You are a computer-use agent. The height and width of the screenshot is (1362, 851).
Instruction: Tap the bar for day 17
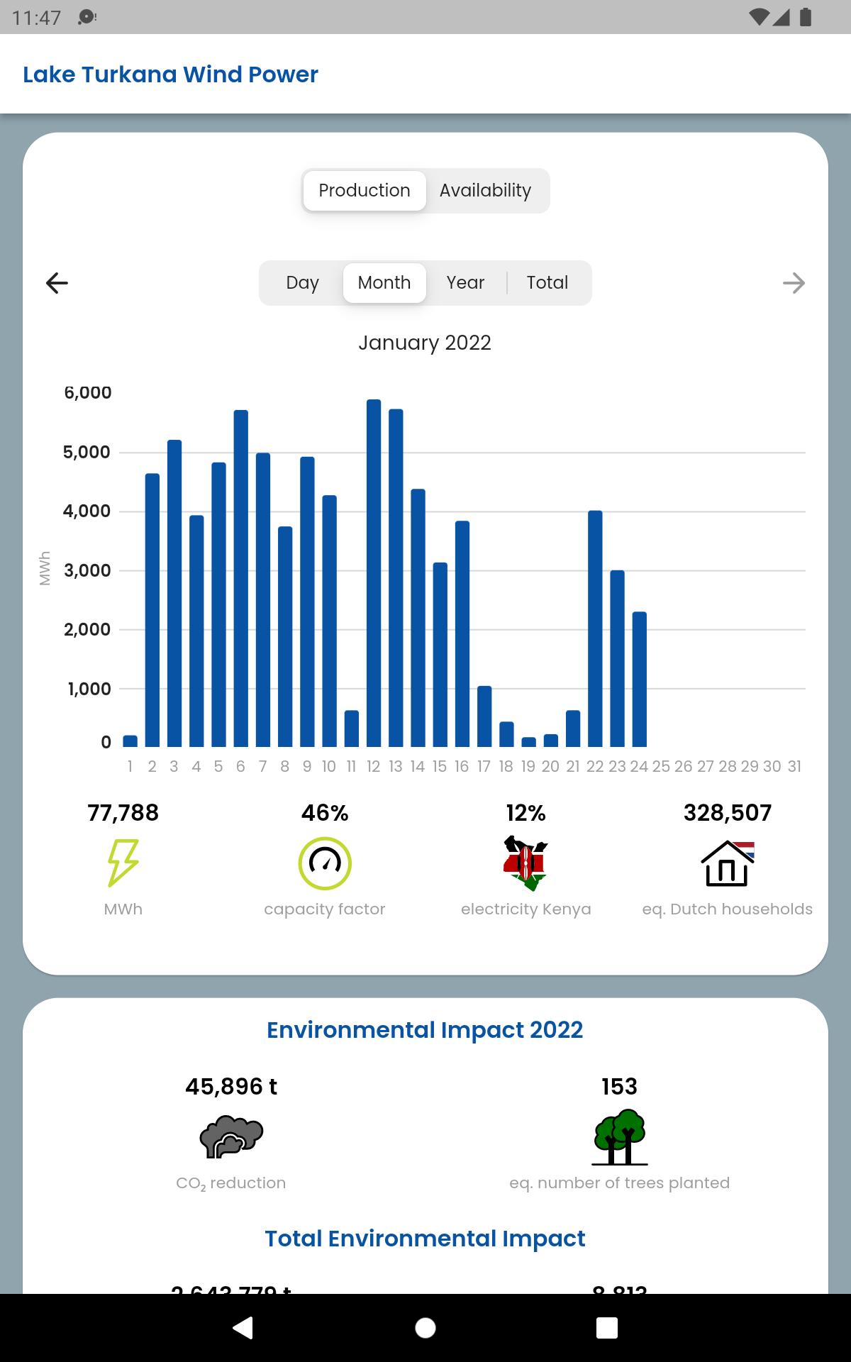tap(484, 716)
